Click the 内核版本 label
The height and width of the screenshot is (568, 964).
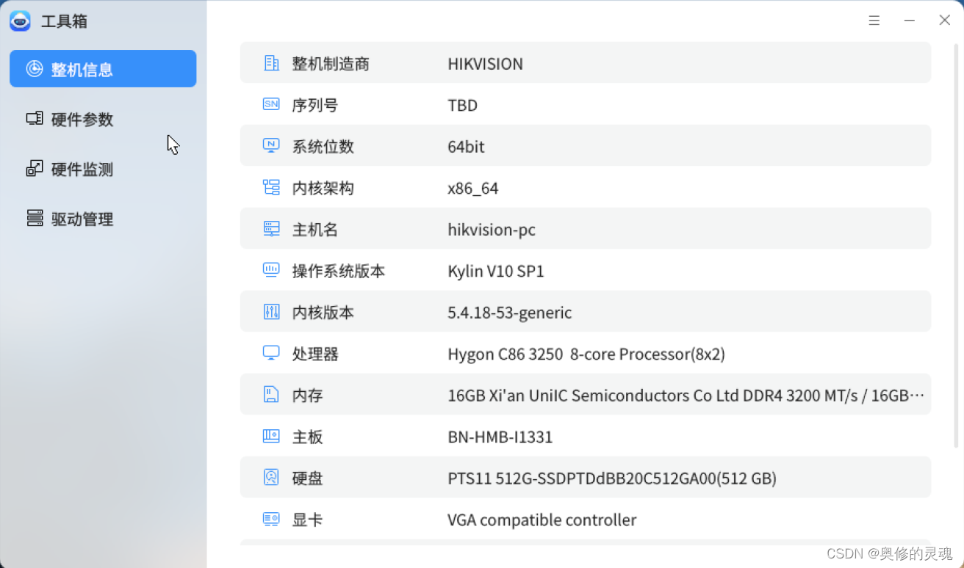click(x=323, y=313)
